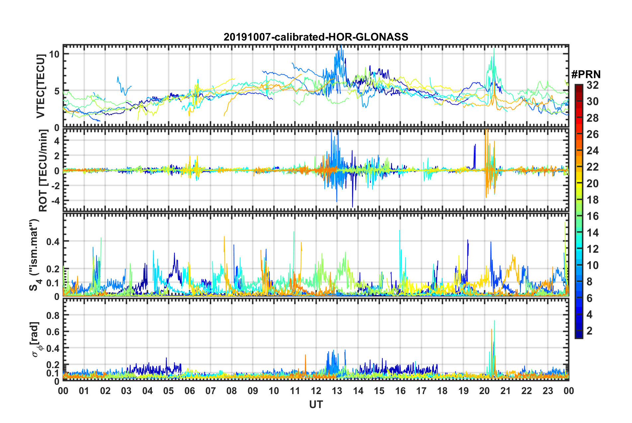Click the sigma phi axis tick label 0.8
Viewport: 632px width, 423px height.
point(53,315)
